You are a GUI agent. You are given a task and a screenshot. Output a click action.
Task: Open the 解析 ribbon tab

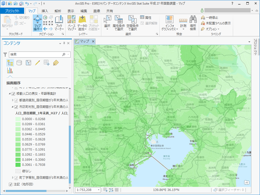pyautogui.click(x=58, y=11)
